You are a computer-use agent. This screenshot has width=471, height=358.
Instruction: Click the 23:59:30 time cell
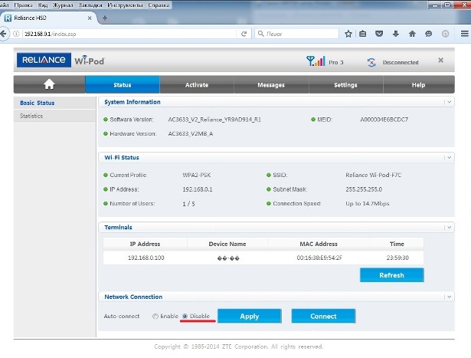(x=397, y=258)
